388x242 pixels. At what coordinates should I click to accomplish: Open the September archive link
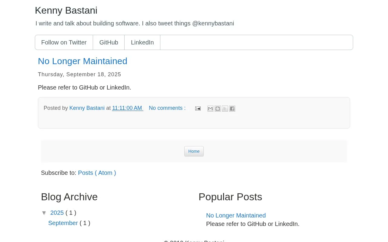tap(63, 223)
